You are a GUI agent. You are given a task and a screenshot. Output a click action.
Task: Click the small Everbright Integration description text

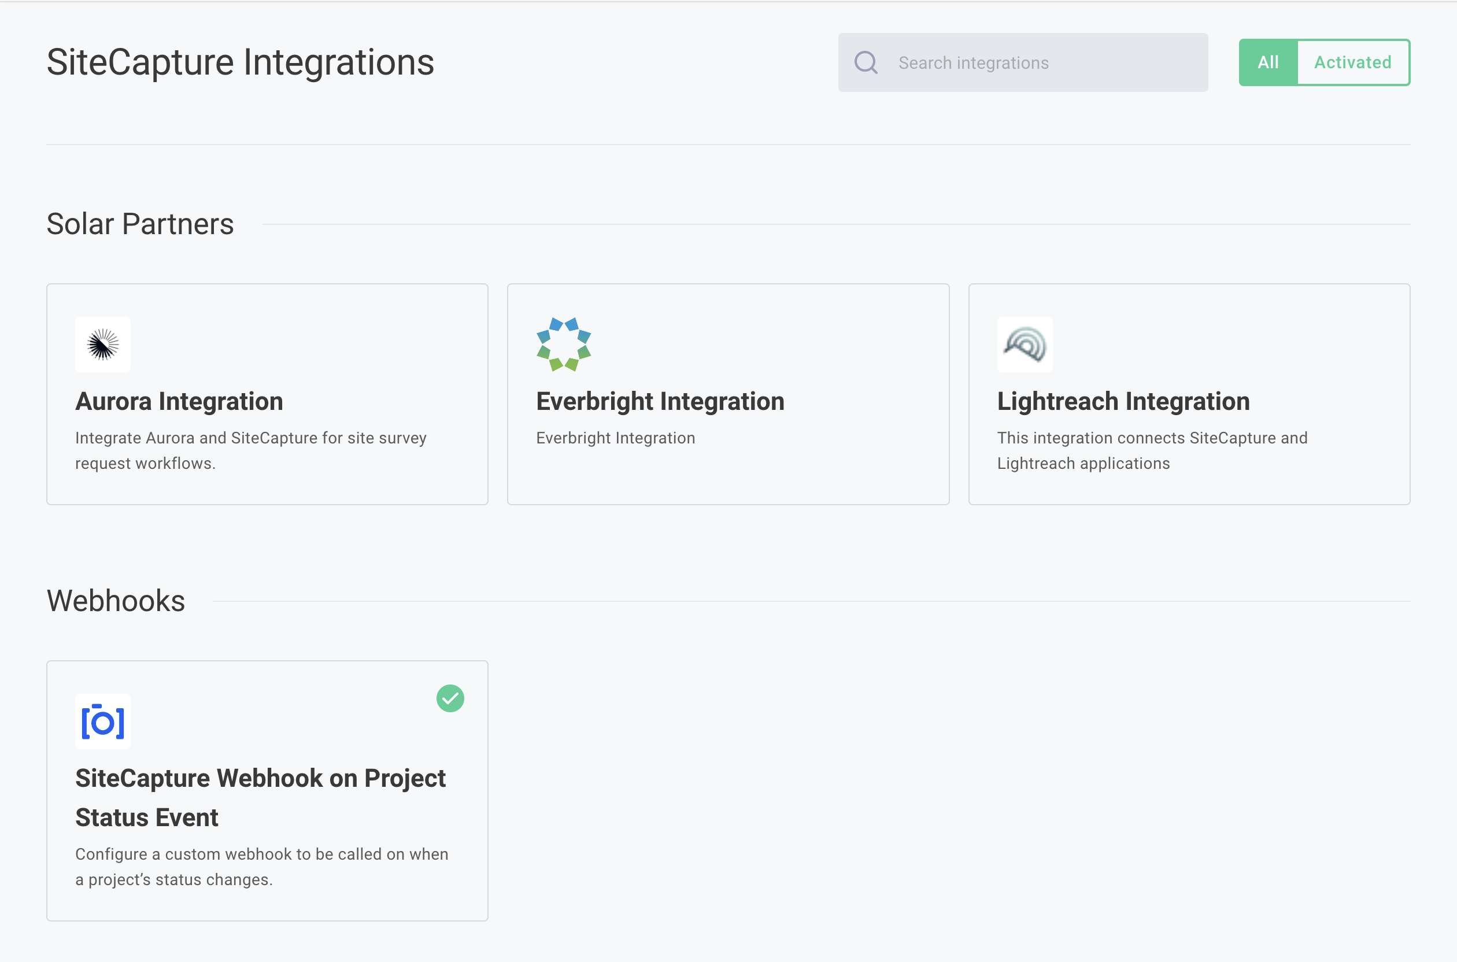point(615,438)
